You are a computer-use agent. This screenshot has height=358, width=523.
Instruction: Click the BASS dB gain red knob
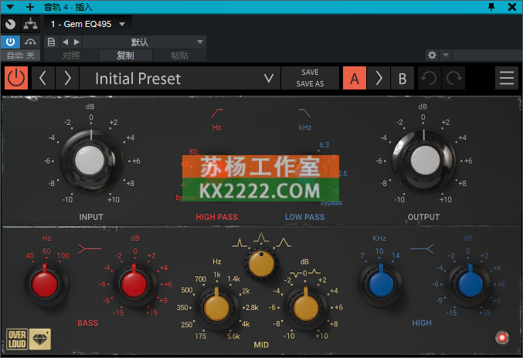(134, 284)
